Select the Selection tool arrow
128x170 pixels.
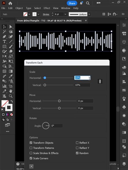pyautogui.click(x=4, y=27)
